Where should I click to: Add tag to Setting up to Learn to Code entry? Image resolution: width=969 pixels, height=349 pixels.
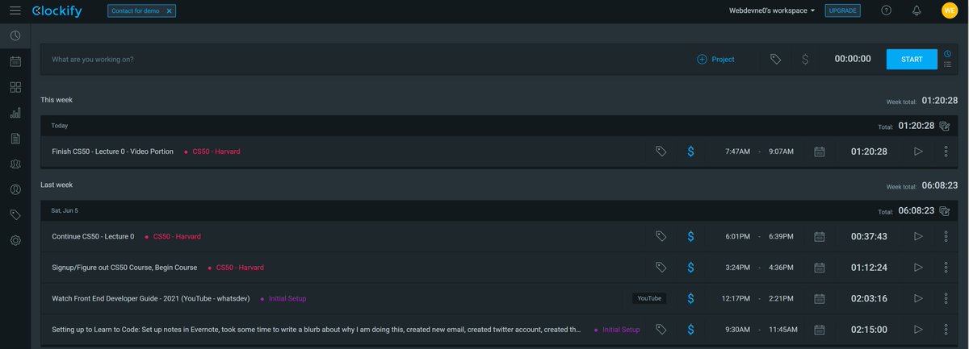661,329
